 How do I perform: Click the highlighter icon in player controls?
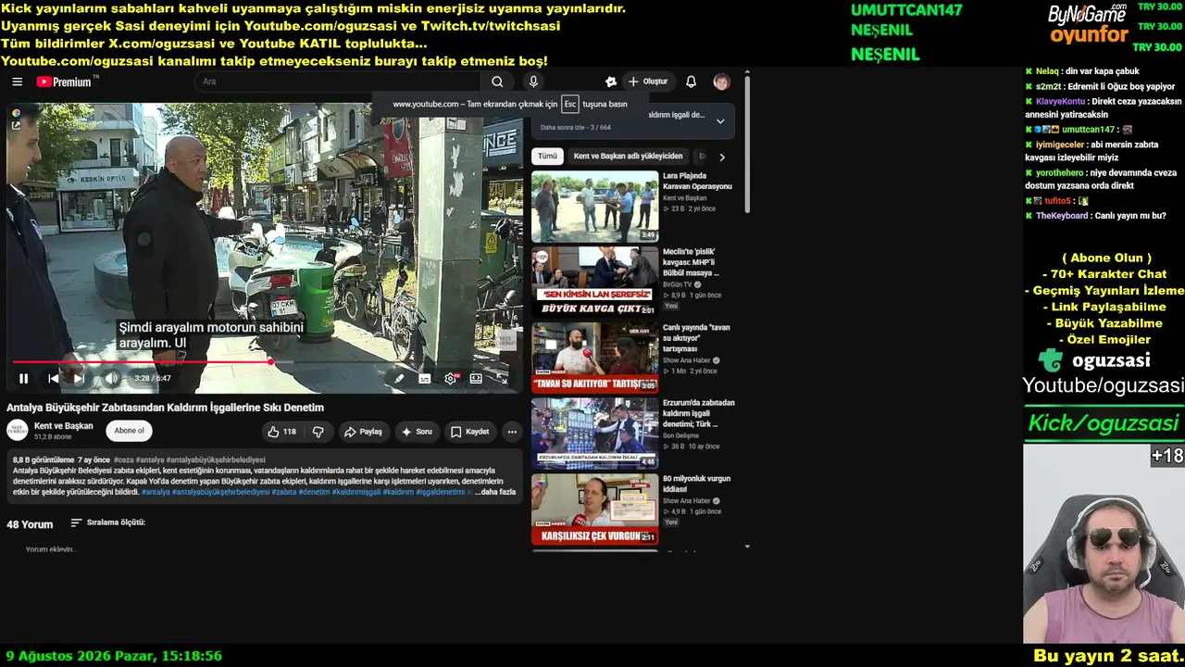[x=399, y=378]
